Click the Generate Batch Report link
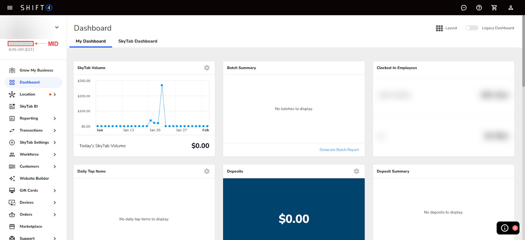Viewport: 525px width, 240px height. coord(339,150)
